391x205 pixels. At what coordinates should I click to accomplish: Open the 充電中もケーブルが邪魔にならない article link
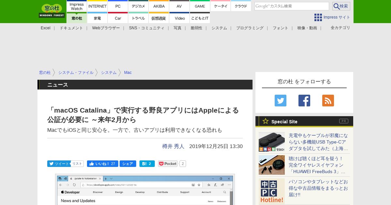click(x=318, y=142)
